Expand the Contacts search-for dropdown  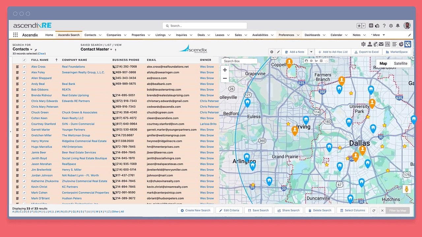31,50
